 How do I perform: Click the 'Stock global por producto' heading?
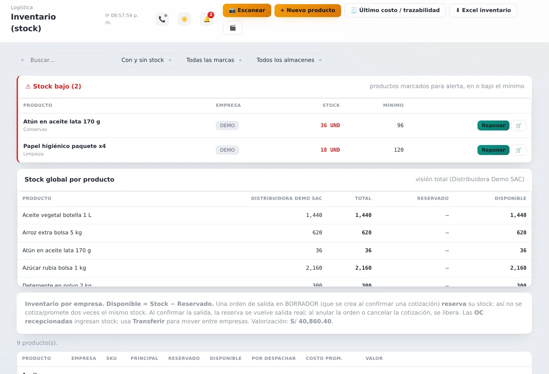pyautogui.click(x=69, y=180)
